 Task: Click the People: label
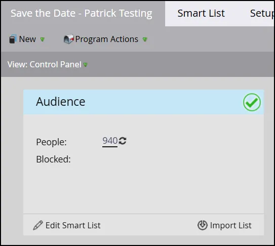click(x=51, y=142)
